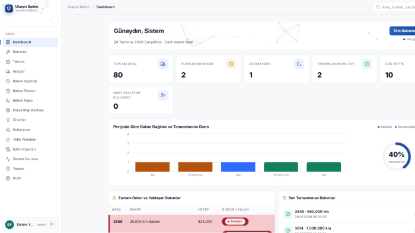Click the Günaydın, Sistem heading

click(139, 31)
